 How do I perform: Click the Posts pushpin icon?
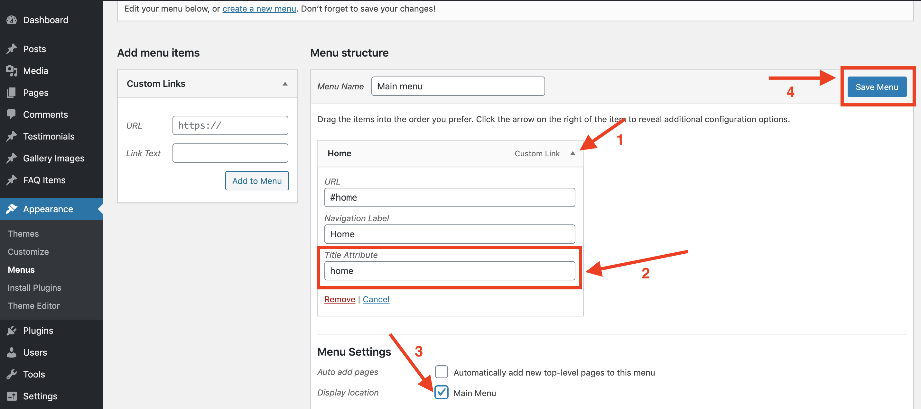[x=12, y=49]
